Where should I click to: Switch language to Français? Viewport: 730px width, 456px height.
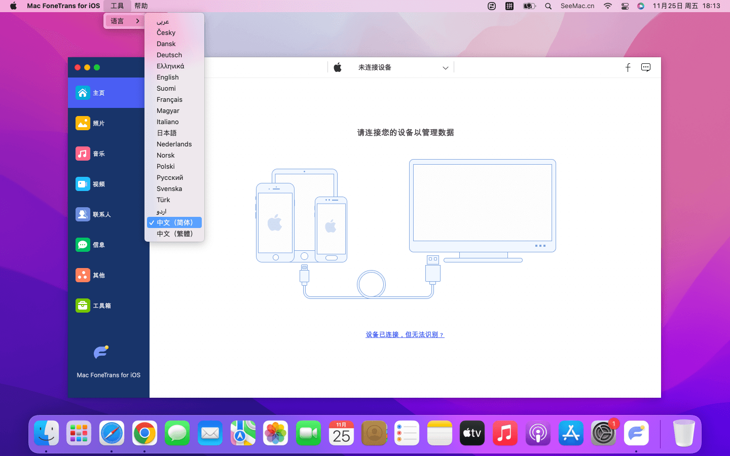coord(174,100)
